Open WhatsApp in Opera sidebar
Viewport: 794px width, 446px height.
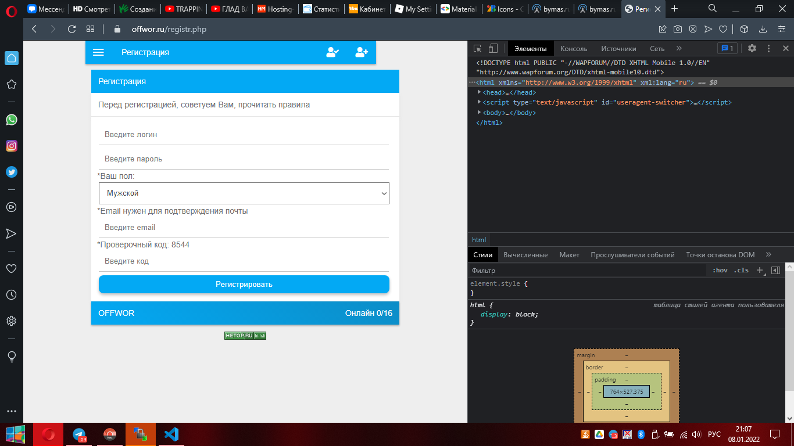pyautogui.click(x=11, y=120)
